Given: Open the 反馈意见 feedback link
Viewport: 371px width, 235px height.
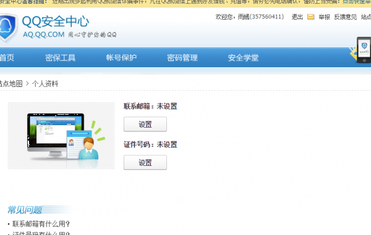Looking at the screenshot, I should (345, 17).
